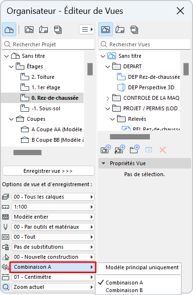Viewport: 193px width, 295px height.
Task: Select the Project Map icon in left panel
Action: 9,30
